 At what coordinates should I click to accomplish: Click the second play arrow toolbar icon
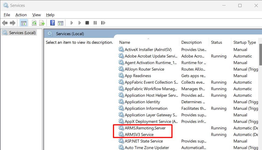pyautogui.click(x=79, y=23)
